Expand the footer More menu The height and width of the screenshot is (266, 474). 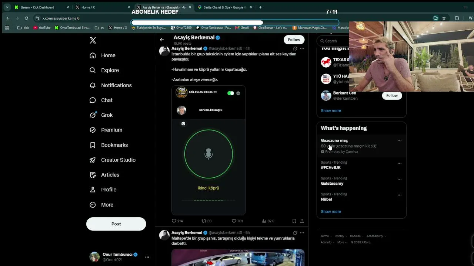tap(342, 242)
